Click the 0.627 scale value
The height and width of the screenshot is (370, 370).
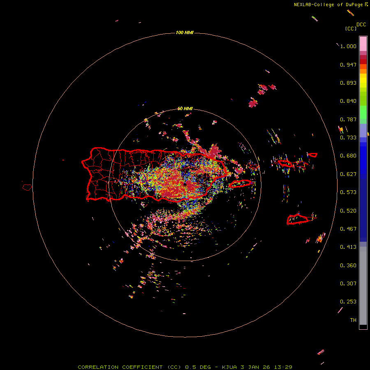point(348,174)
